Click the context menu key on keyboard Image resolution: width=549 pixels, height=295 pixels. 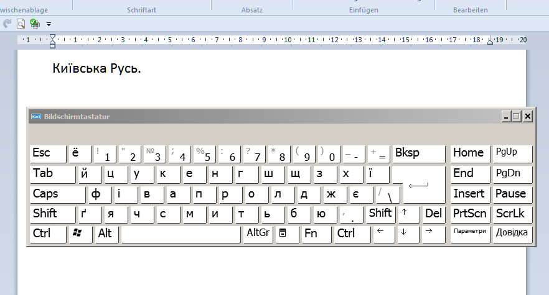coord(287,234)
